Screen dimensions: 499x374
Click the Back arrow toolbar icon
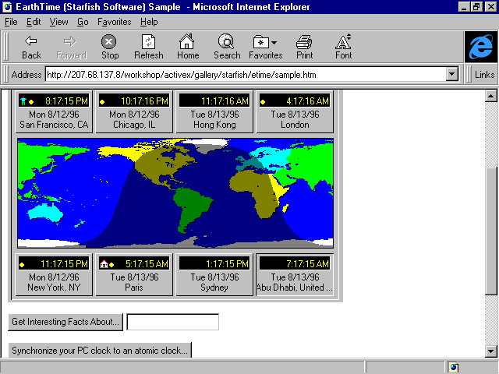coord(31,47)
